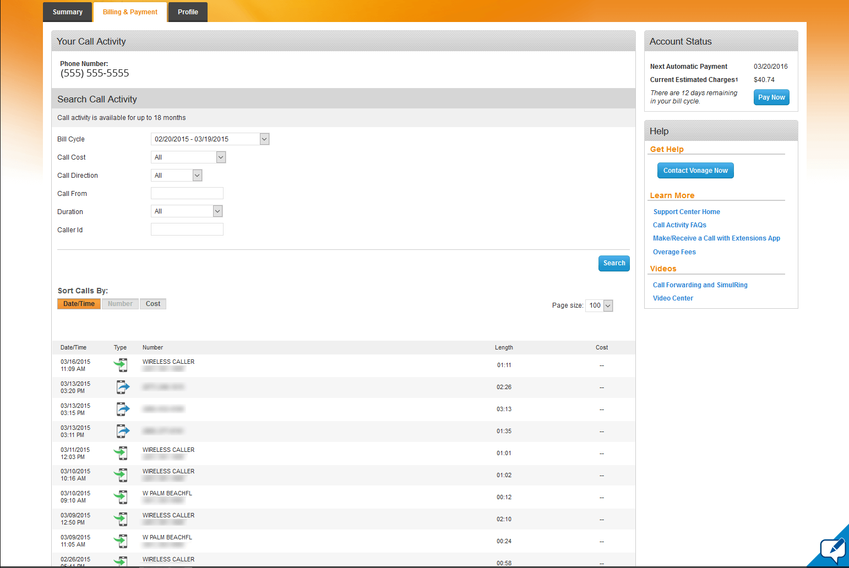Click incoming call icon for 03/10/2015 10:16 AM
The height and width of the screenshot is (568, 849).
[121, 475]
